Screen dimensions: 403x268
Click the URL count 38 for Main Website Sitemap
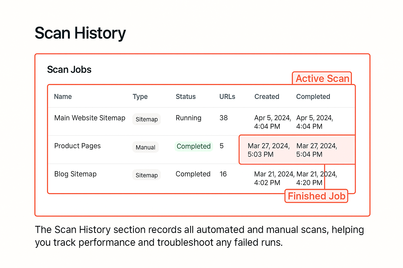(x=224, y=118)
